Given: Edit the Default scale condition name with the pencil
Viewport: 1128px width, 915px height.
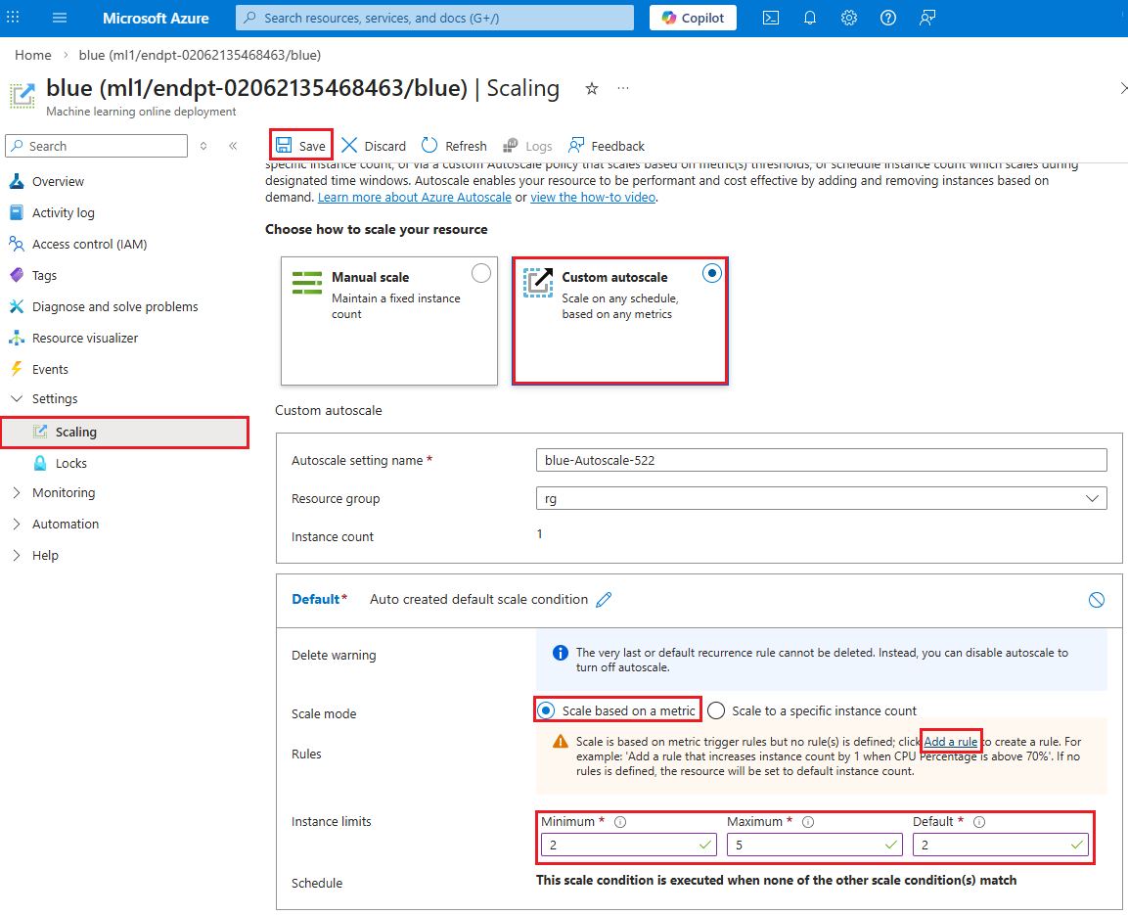Looking at the screenshot, I should [x=604, y=599].
